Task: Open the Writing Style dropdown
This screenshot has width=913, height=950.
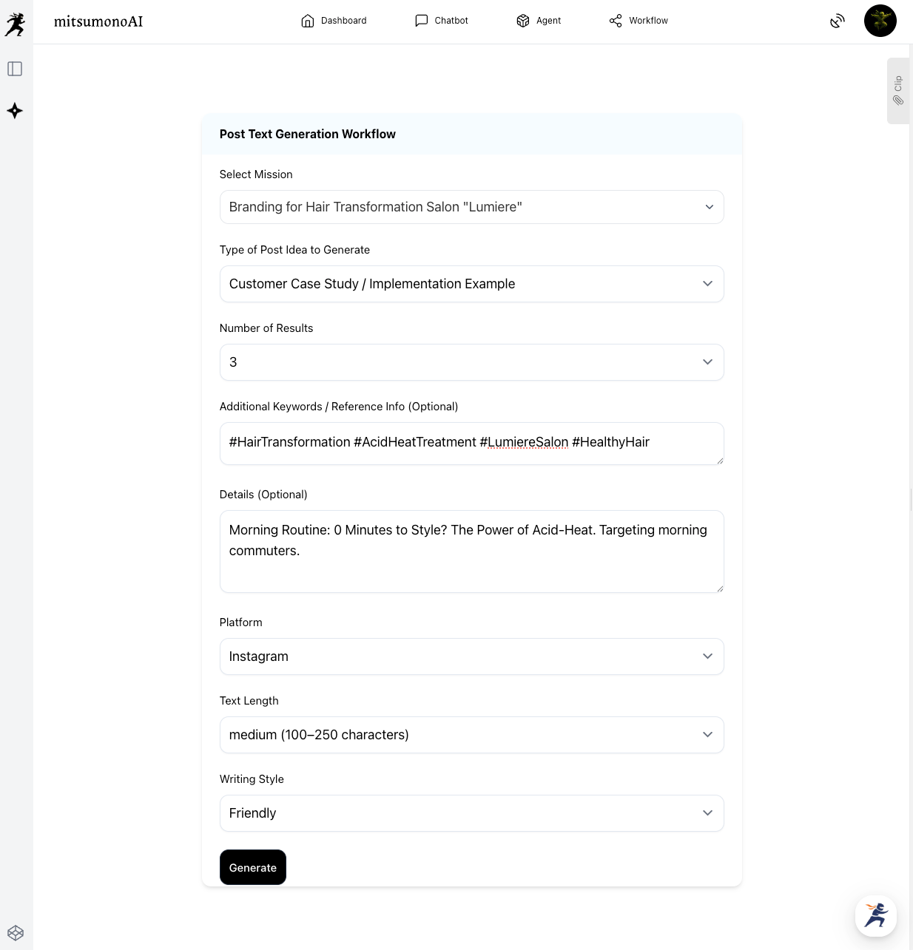Action: pyautogui.click(x=471, y=813)
